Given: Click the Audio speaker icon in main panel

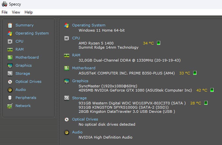Looking at the screenshot, I should coord(67,132).
